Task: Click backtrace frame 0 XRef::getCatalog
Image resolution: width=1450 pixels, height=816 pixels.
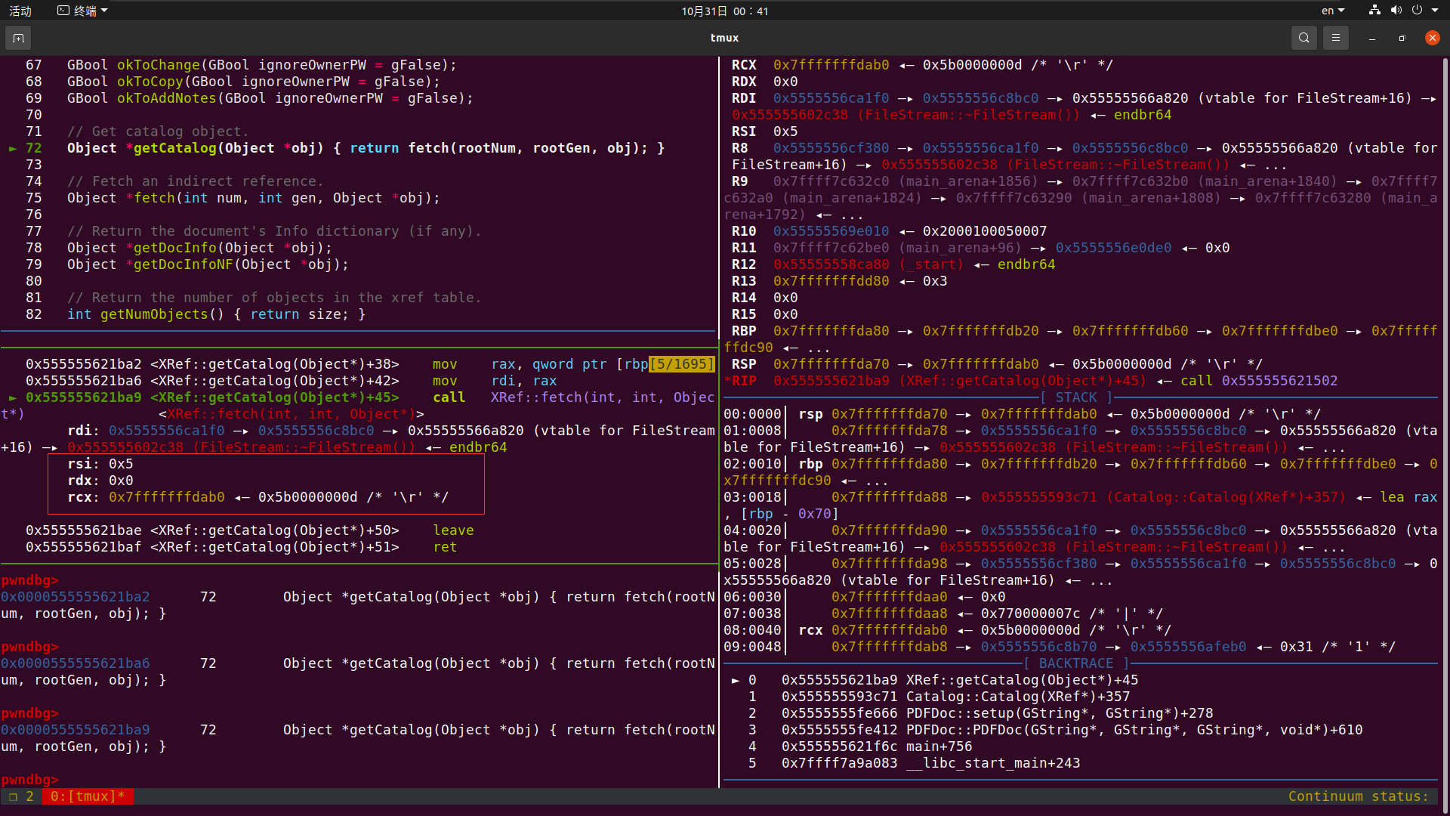Action: pyautogui.click(x=935, y=680)
